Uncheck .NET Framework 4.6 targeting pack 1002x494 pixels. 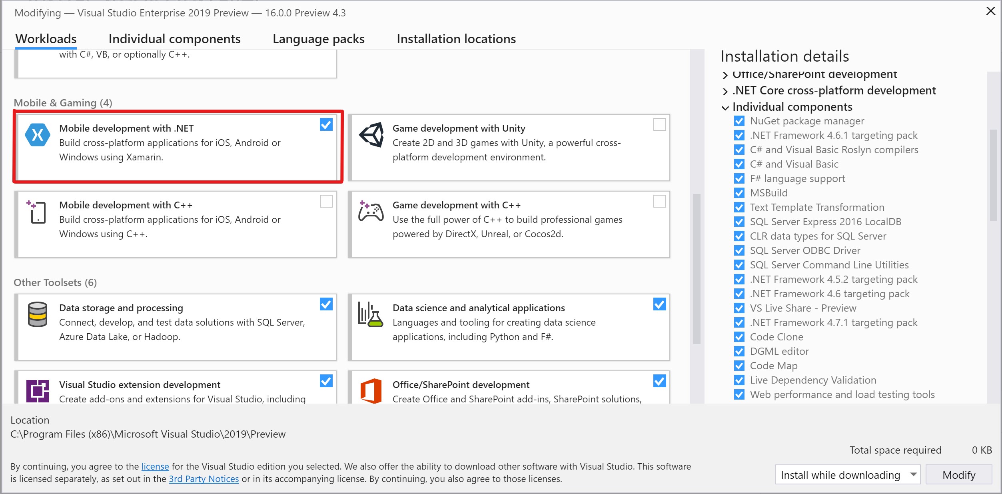(739, 294)
